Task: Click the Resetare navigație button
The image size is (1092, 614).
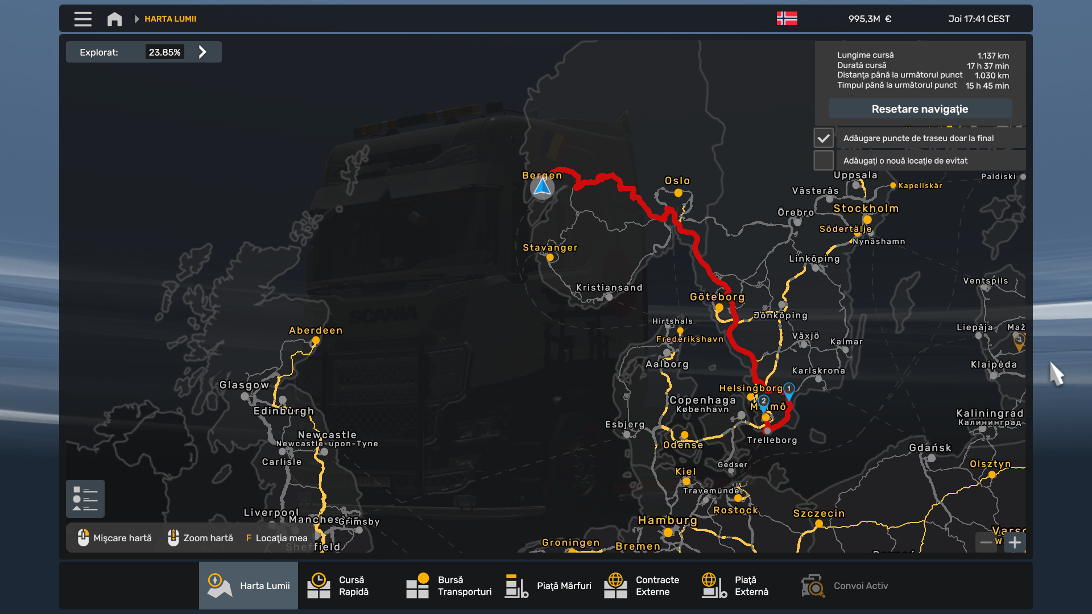Action: click(x=920, y=109)
